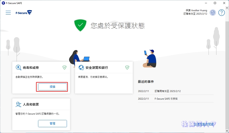Click subscription expiry text 訂購有效至 2025/2/12

click(195, 14)
